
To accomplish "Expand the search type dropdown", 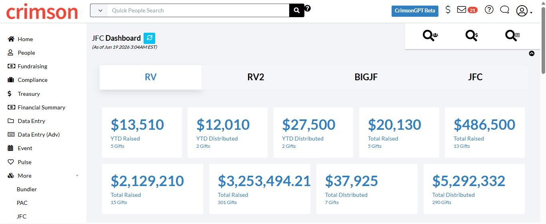I will coord(99,10).
